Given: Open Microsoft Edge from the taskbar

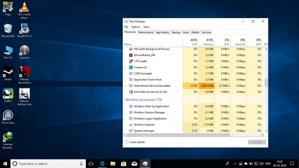Looking at the screenshot, I should (102, 164).
